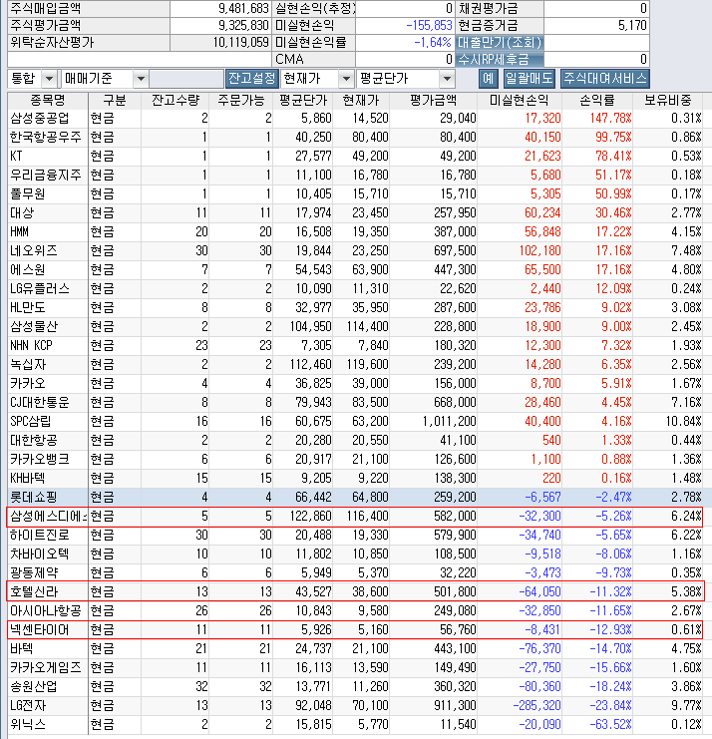Select the 녹십자 stock name
The height and width of the screenshot is (739, 712).
[x=28, y=364]
